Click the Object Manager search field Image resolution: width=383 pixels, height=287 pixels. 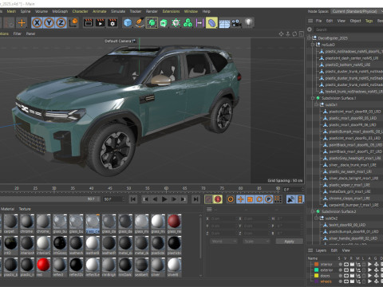tap(349, 29)
